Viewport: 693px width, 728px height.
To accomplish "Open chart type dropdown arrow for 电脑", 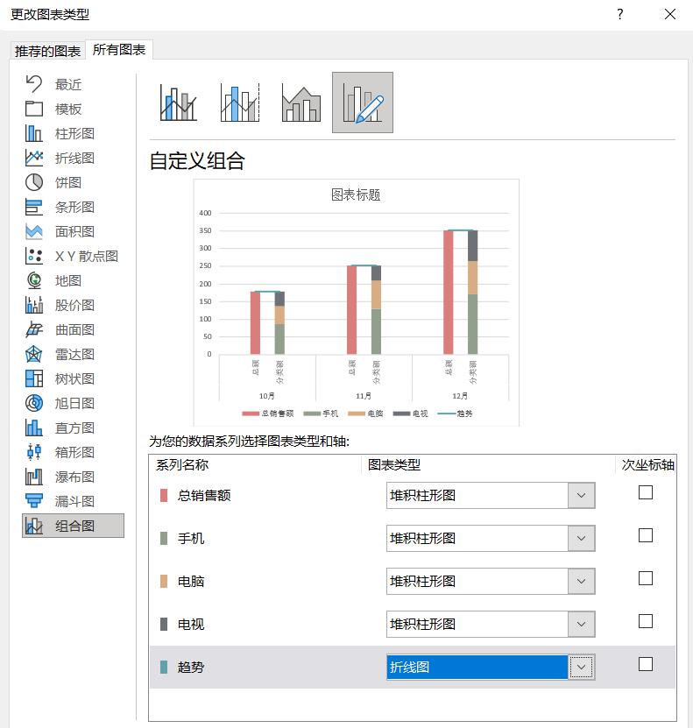I will pos(581,582).
